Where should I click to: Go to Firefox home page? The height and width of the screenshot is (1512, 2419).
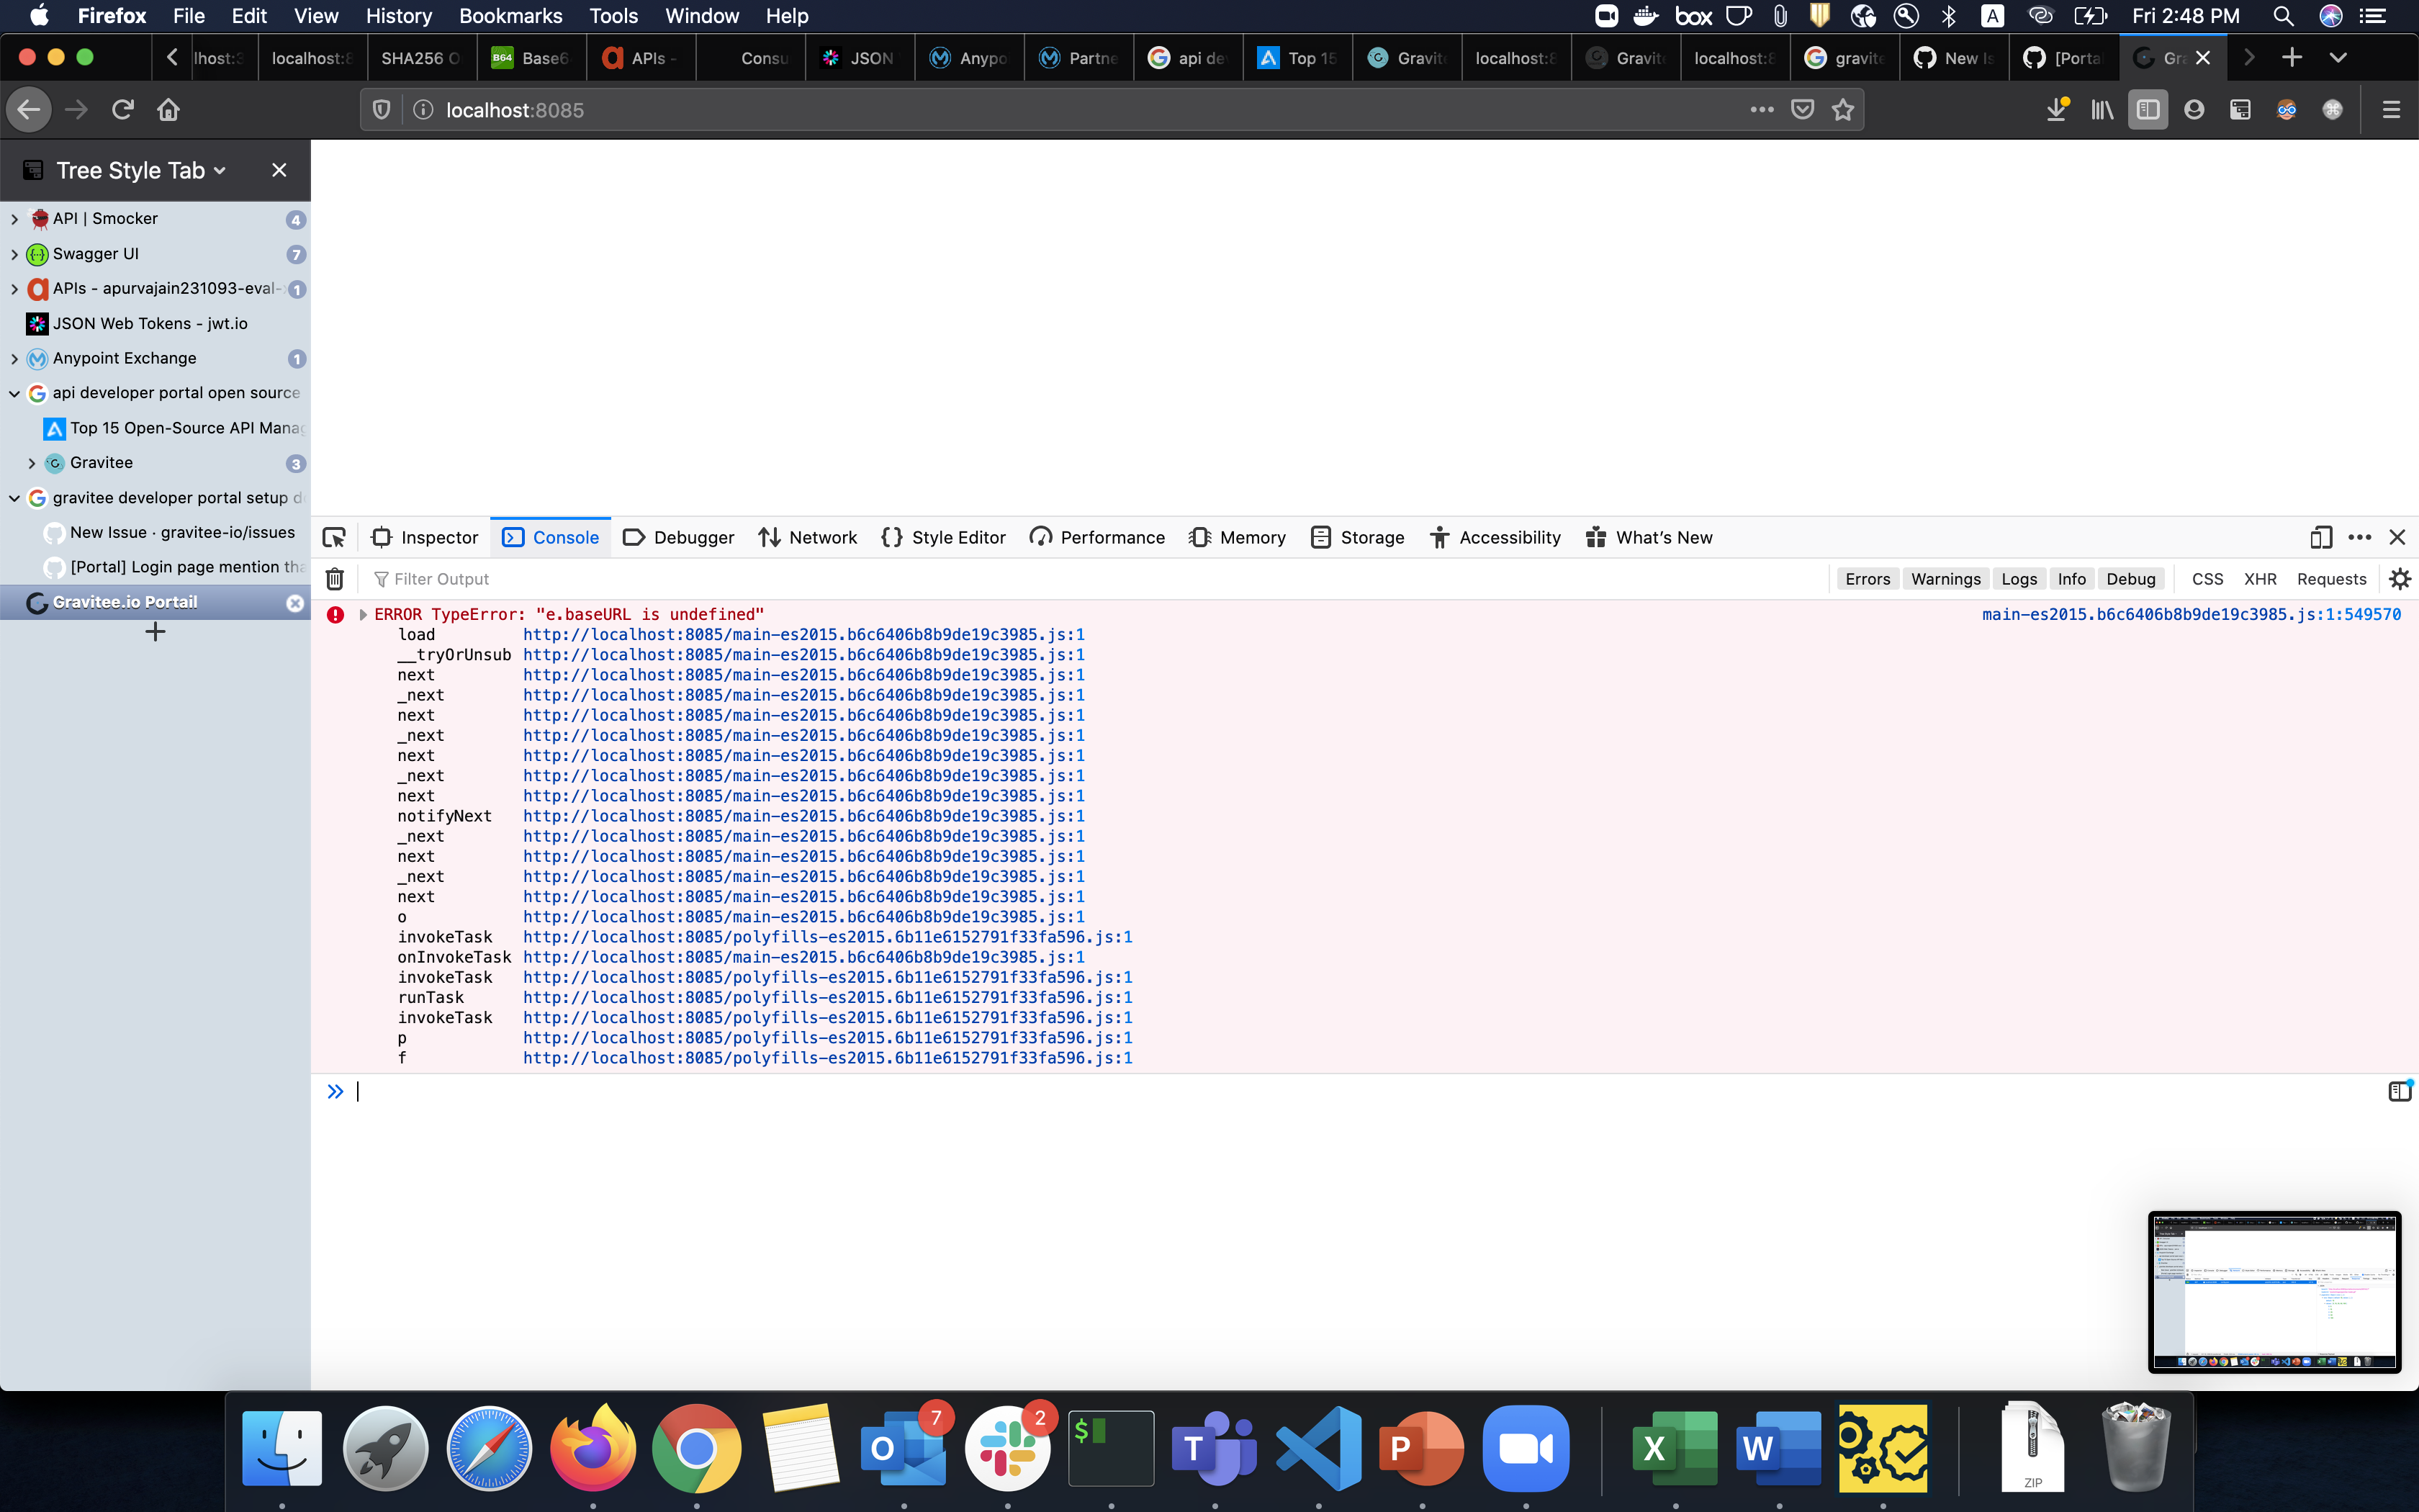[x=169, y=110]
